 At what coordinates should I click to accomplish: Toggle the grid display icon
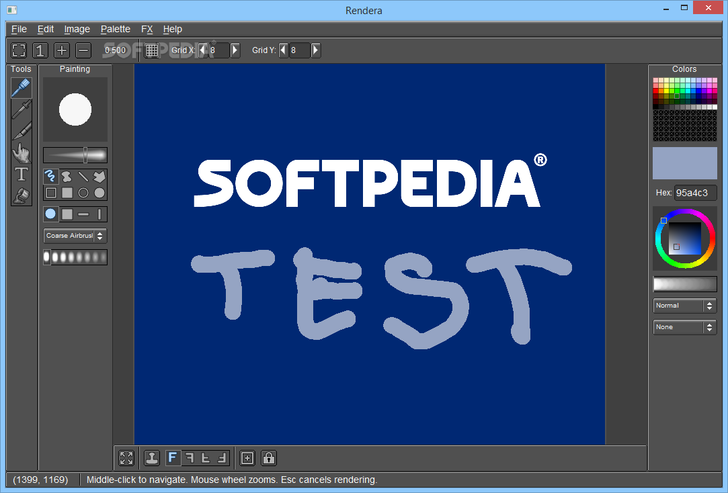(151, 50)
